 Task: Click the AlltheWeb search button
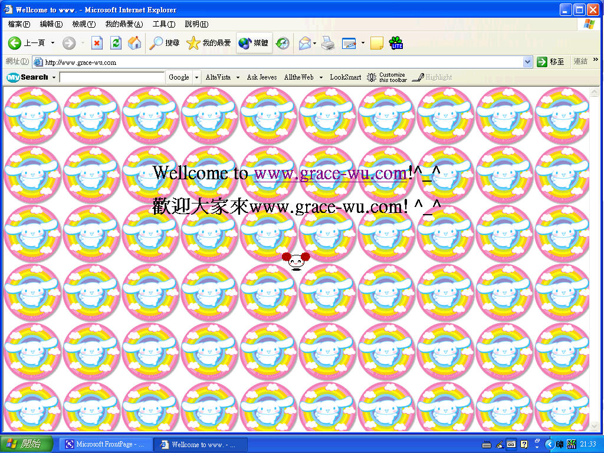[299, 77]
